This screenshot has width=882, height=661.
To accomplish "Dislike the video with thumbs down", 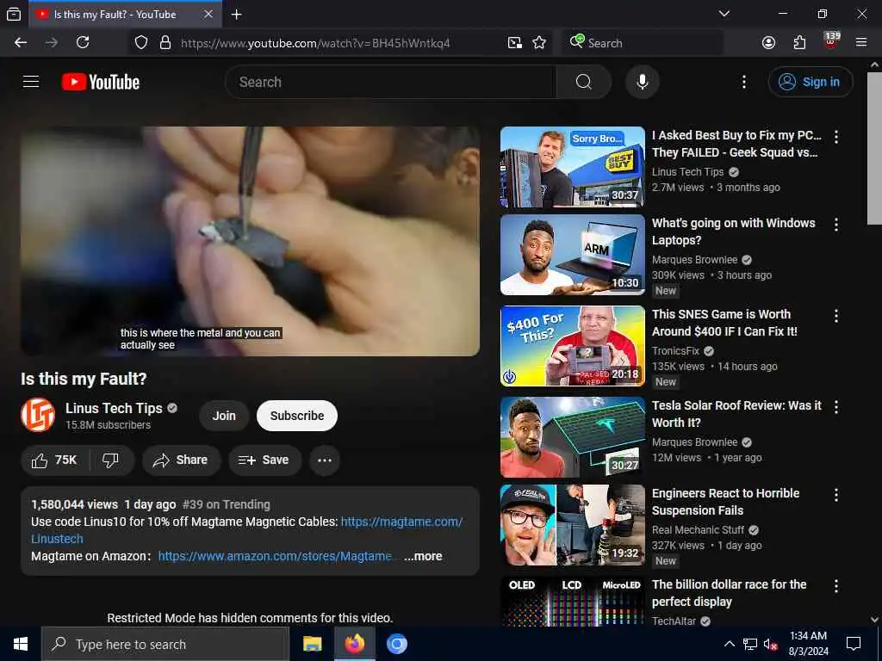I will pos(110,460).
